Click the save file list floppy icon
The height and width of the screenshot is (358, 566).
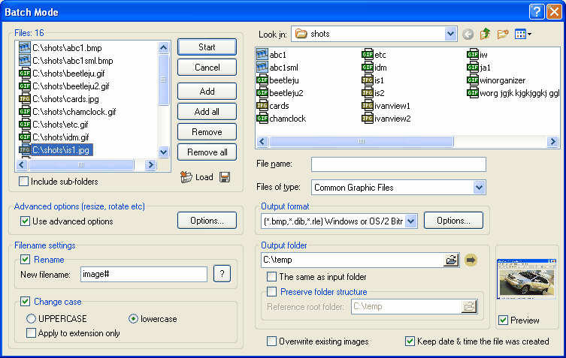[225, 177]
